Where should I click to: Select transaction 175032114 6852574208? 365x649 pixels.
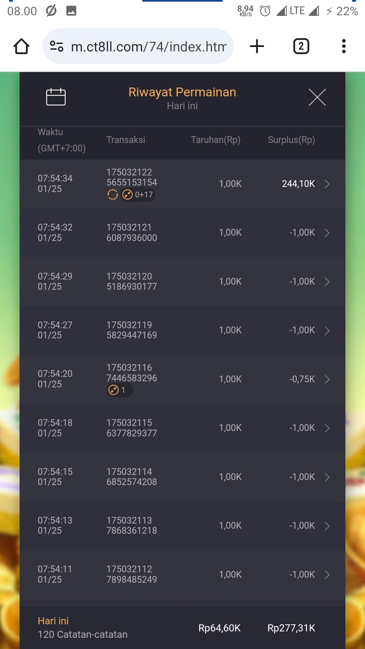[131, 477]
